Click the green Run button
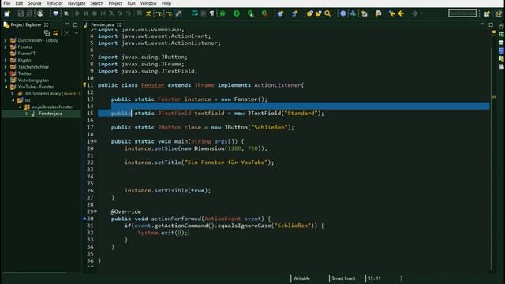505x284 pixels. [237, 13]
